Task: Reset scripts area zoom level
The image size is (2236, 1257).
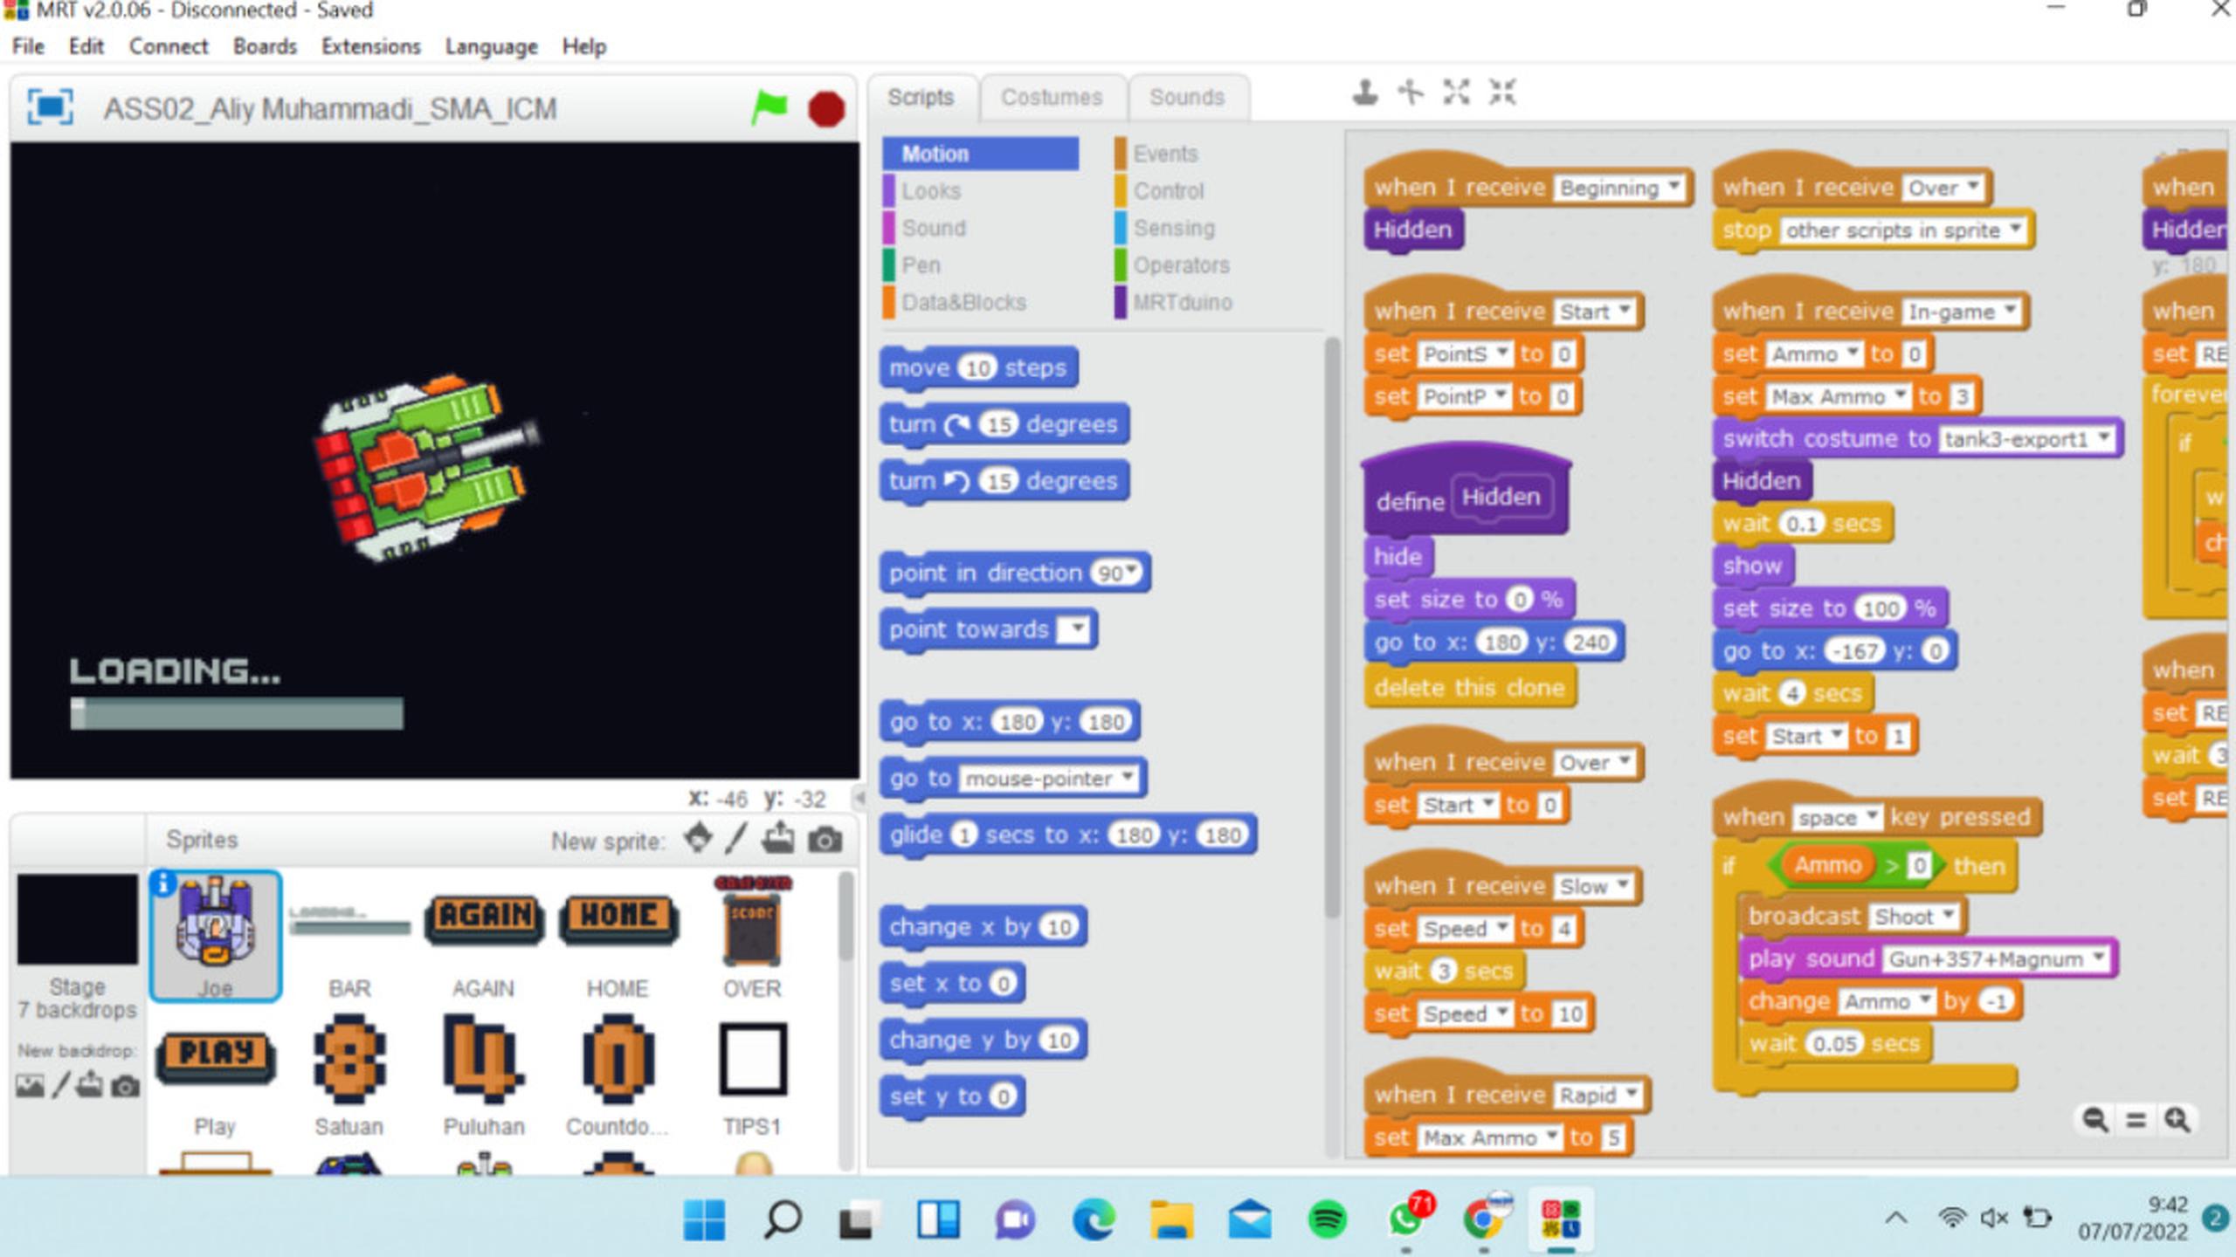Action: [x=2136, y=1119]
